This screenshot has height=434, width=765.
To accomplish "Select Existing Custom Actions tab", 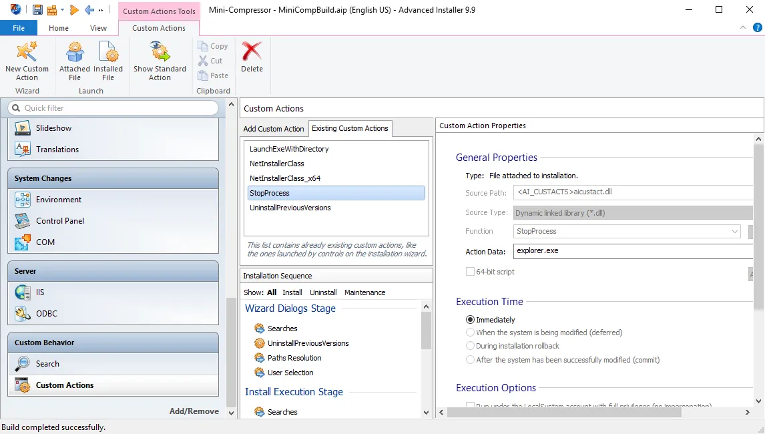I will (350, 128).
